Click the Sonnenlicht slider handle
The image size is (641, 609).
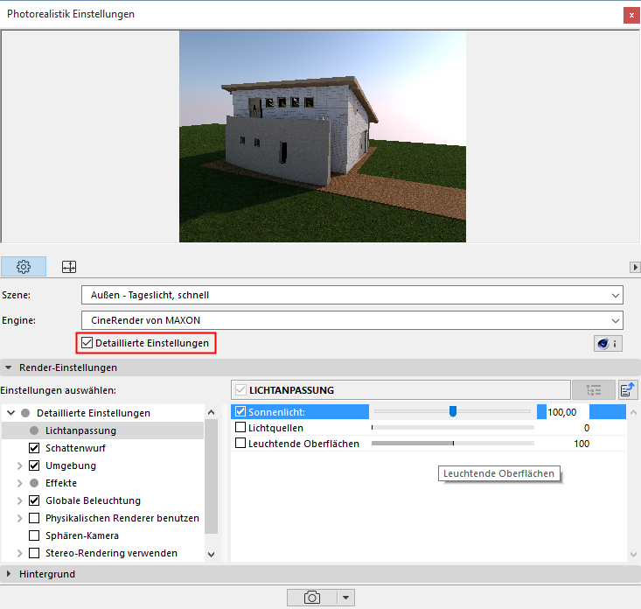coord(452,411)
